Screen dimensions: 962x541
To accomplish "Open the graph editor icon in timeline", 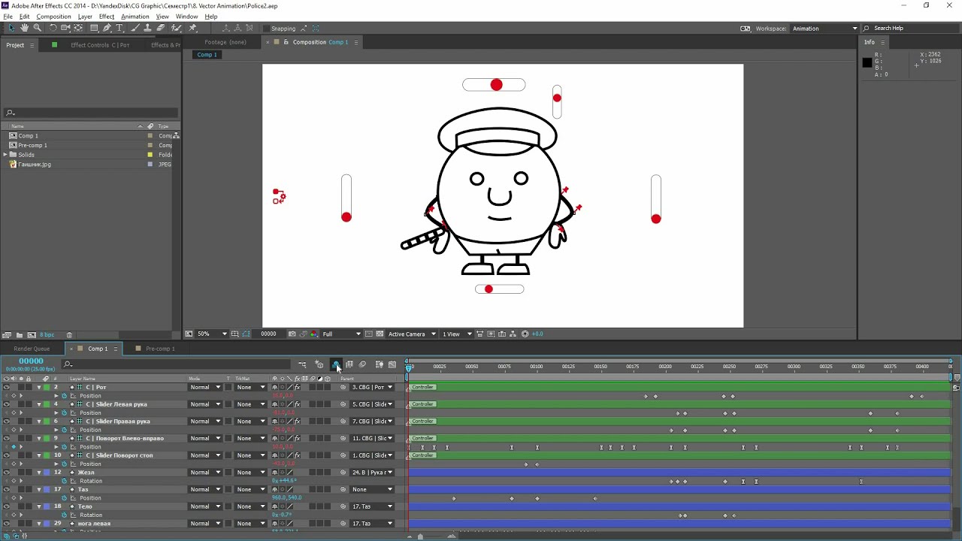I will click(x=392, y=364).
